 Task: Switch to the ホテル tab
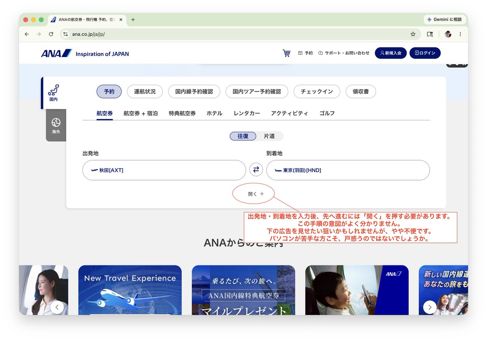214,114
